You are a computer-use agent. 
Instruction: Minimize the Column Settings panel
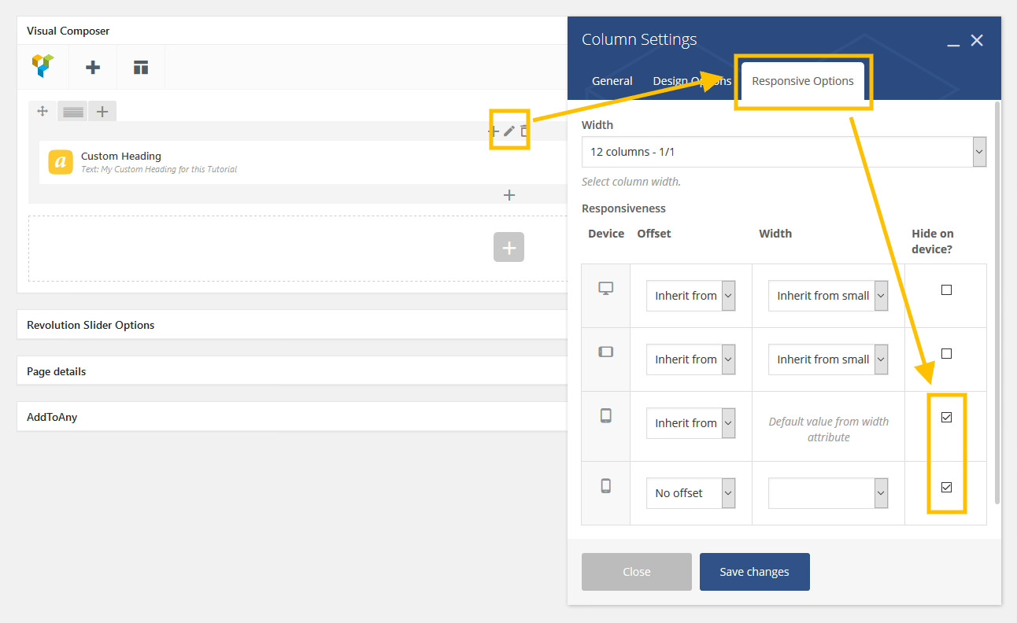(953, 42)
